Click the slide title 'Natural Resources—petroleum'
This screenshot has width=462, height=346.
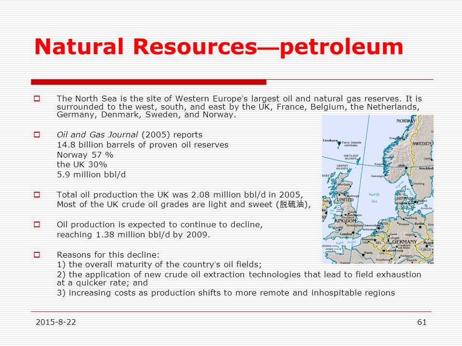coord(218,47)
